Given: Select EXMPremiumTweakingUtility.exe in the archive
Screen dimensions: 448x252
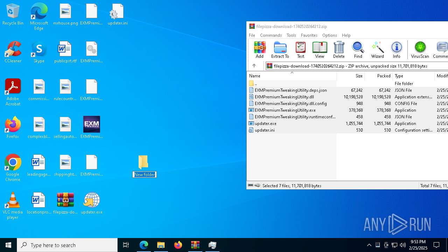Looking at the screenshot, I should coord(347,110).
